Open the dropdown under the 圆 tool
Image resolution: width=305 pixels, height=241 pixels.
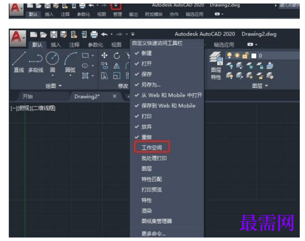pyautogui.click(x=52, y=76)
